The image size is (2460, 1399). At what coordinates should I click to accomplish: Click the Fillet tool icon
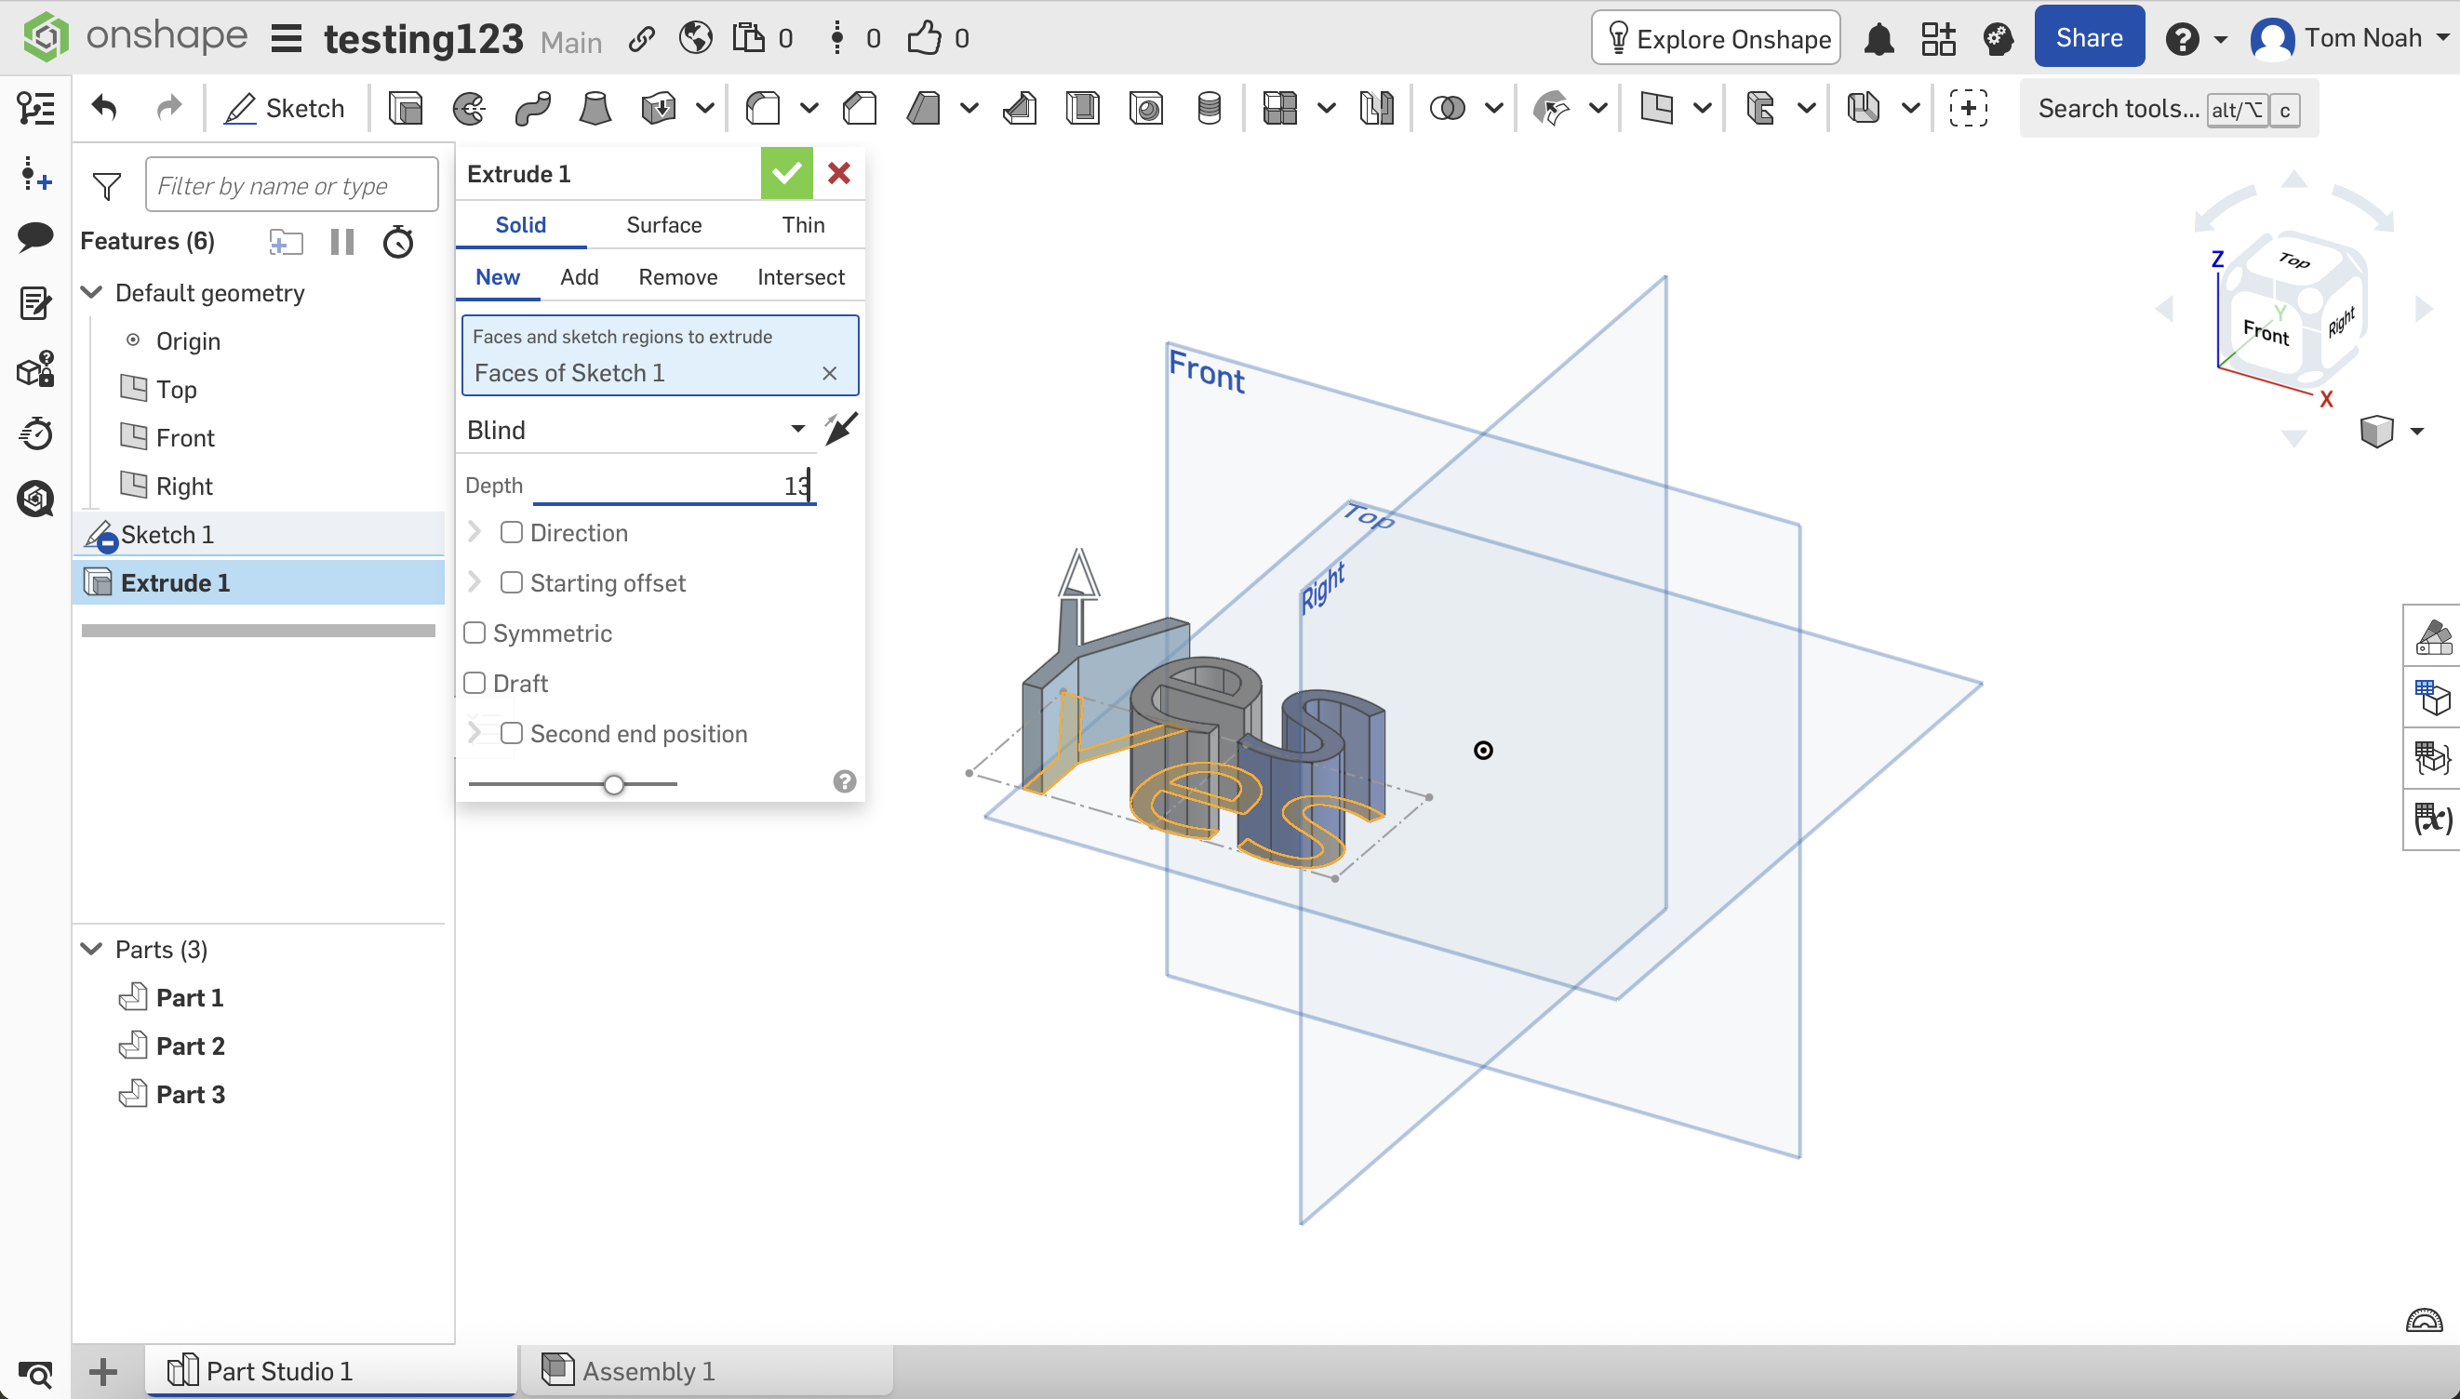pyautogui.click(x=763, y=108)
